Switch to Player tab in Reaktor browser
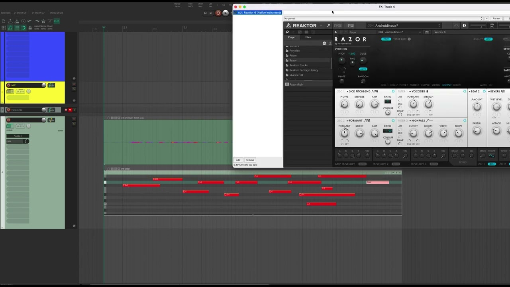 (292, 37)
